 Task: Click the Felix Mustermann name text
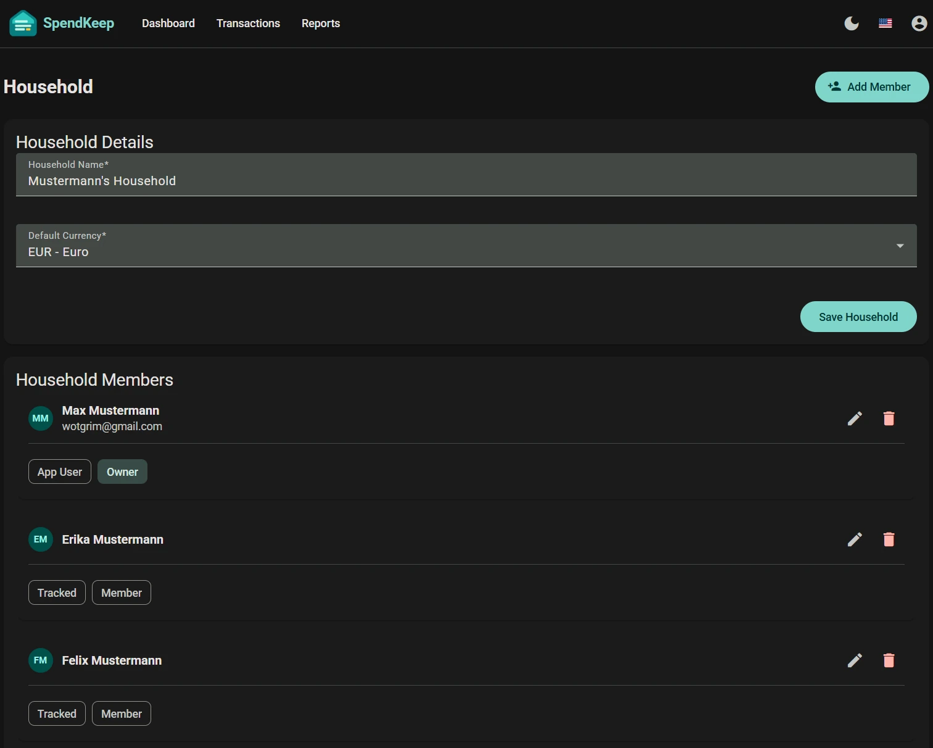(x=112, y=660)
